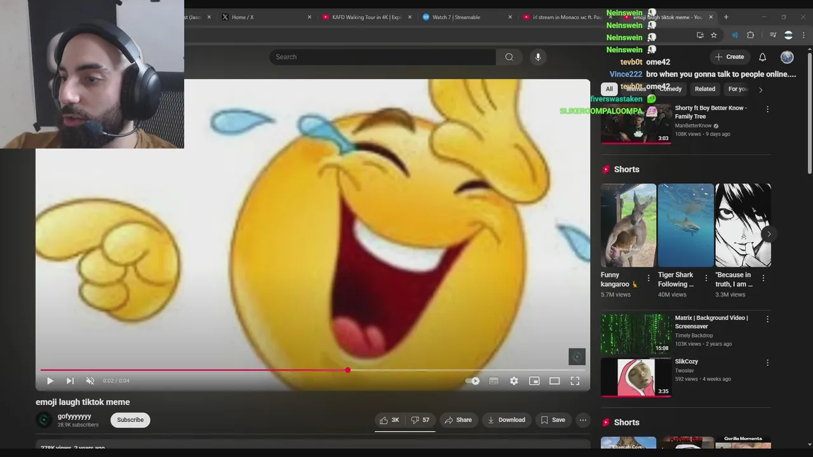The width and height of the screenshot is (813, 457).
Task: Enter full screen mode
Action: 575,381
